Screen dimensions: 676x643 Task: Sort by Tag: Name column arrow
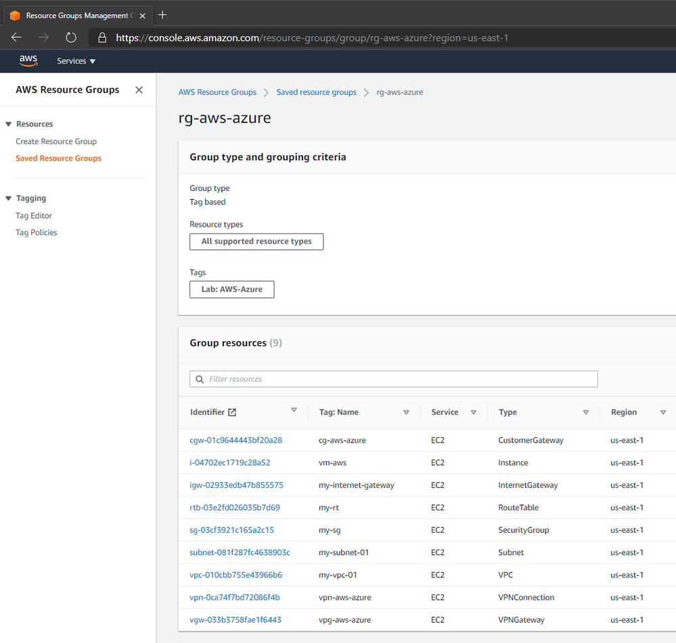coord(406,412)
